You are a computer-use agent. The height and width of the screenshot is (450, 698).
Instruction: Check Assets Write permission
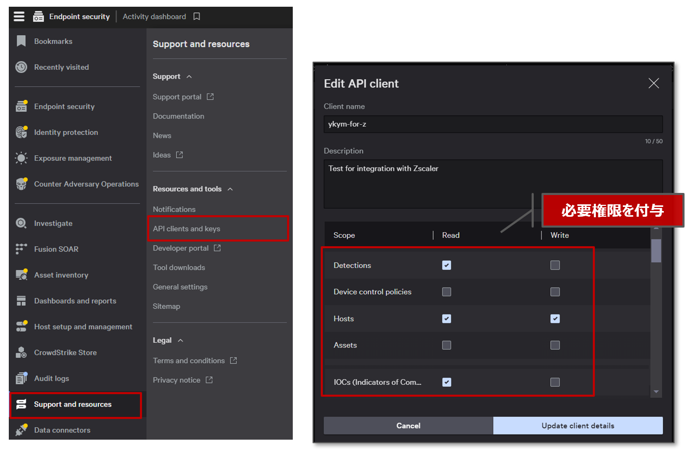point(555,345)
